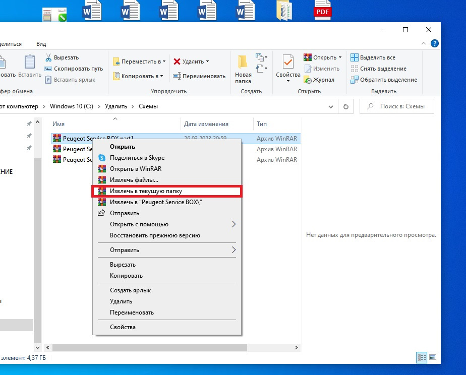Screen dimensions: 466x375
Task: Open the Переместить в dropdown
Action: coord(139,61)
